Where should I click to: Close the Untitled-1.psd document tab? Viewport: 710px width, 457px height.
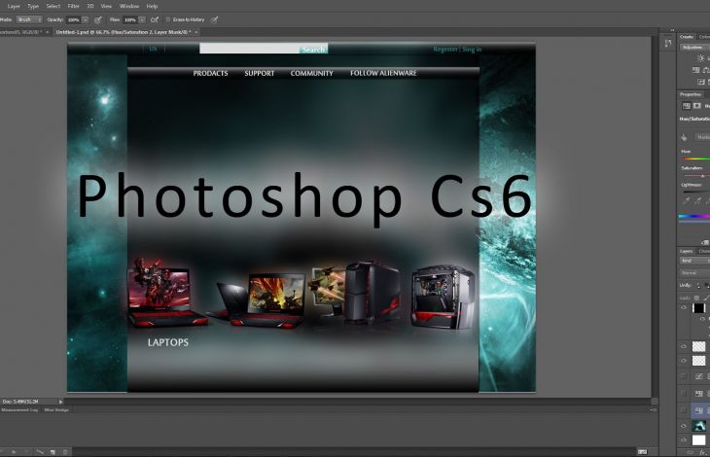(x=196, y=32)
